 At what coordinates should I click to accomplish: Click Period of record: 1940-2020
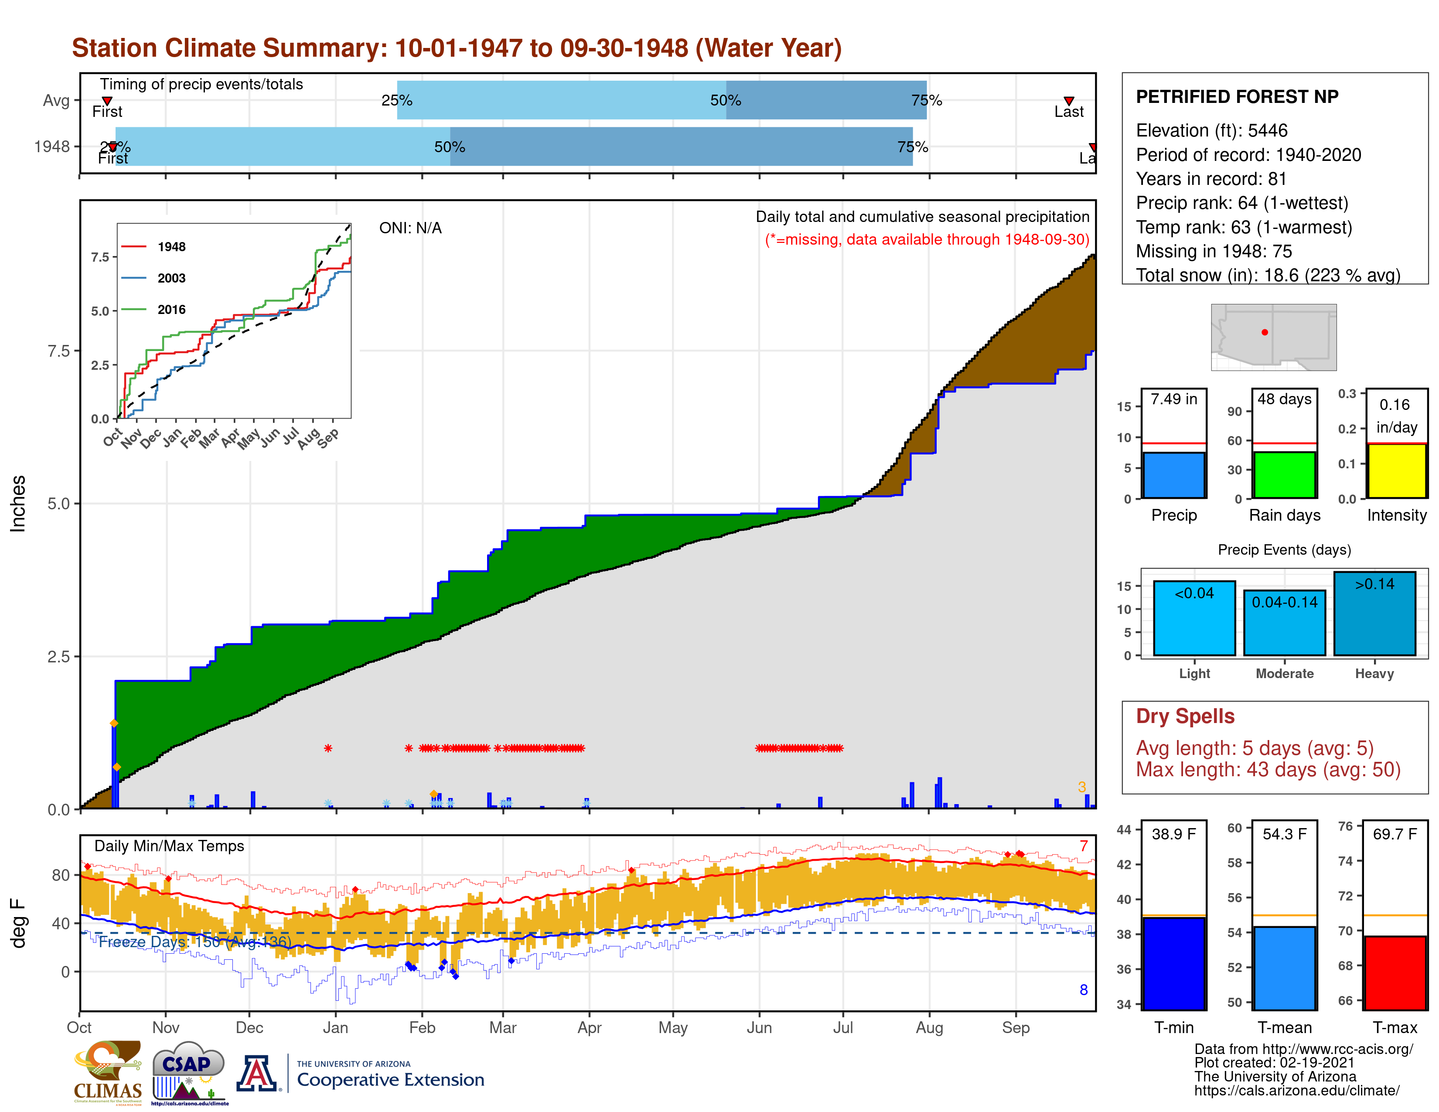pos(1248,155)
